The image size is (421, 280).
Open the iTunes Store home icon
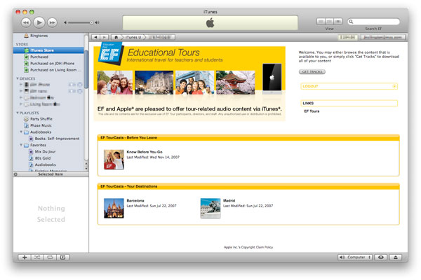click(x=116, y=37)
